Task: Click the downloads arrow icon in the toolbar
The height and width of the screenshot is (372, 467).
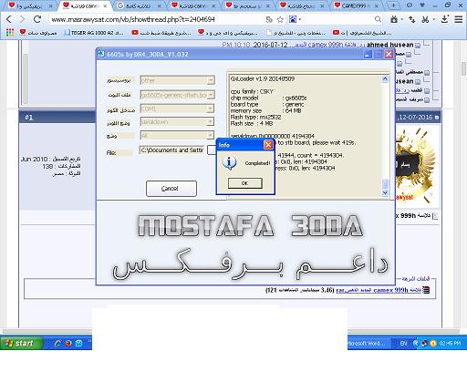Action: click(444, 19)
